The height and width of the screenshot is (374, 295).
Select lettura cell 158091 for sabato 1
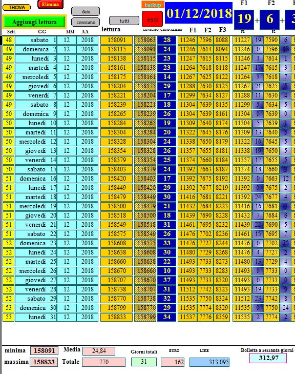coord(116,40)
